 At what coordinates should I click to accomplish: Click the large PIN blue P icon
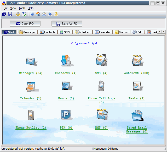67,115
